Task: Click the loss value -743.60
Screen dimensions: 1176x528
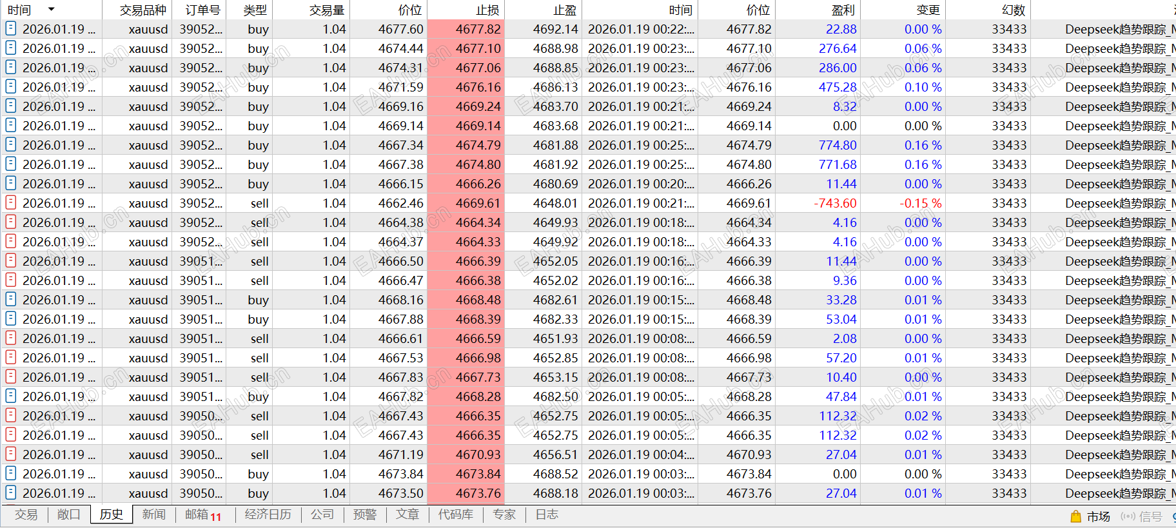Action: pos(835,203)
